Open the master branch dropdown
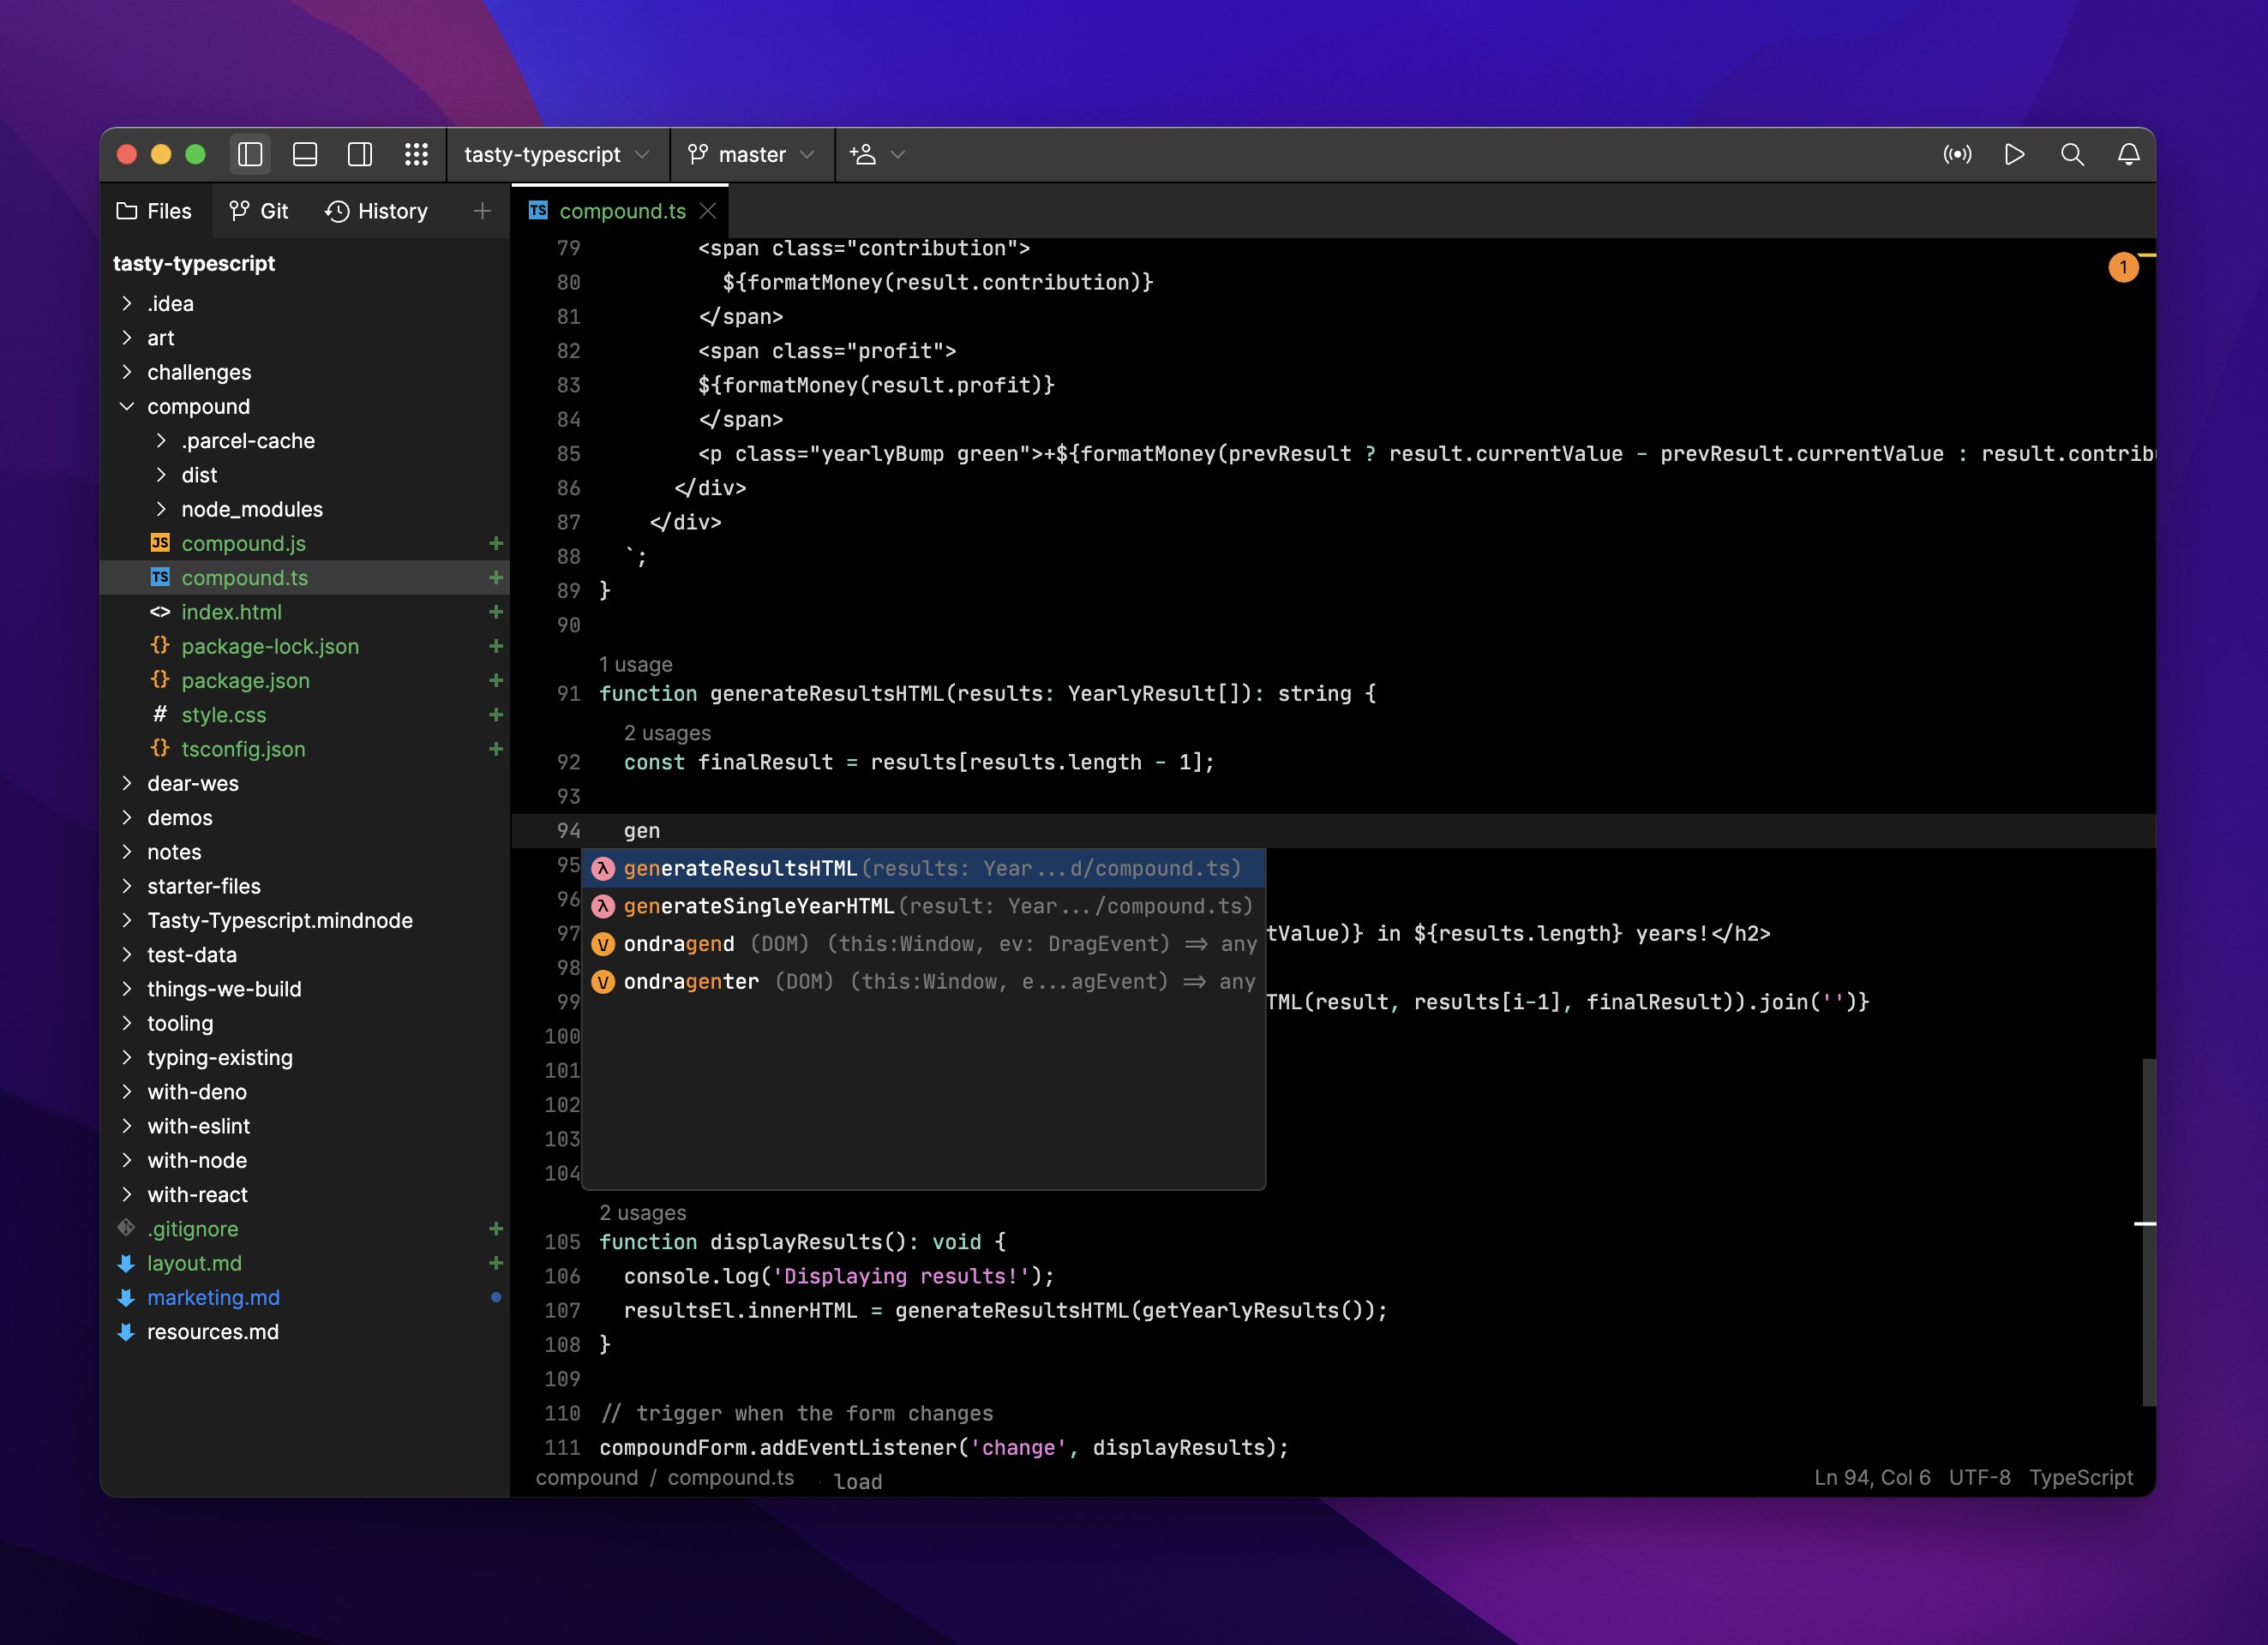Image resolution: width=2268 pixels, height=1645 pixels. click(750, 155)
